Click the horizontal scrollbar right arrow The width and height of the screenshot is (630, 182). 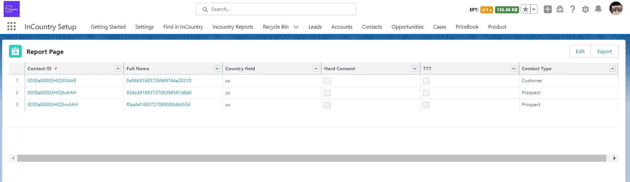614,158
